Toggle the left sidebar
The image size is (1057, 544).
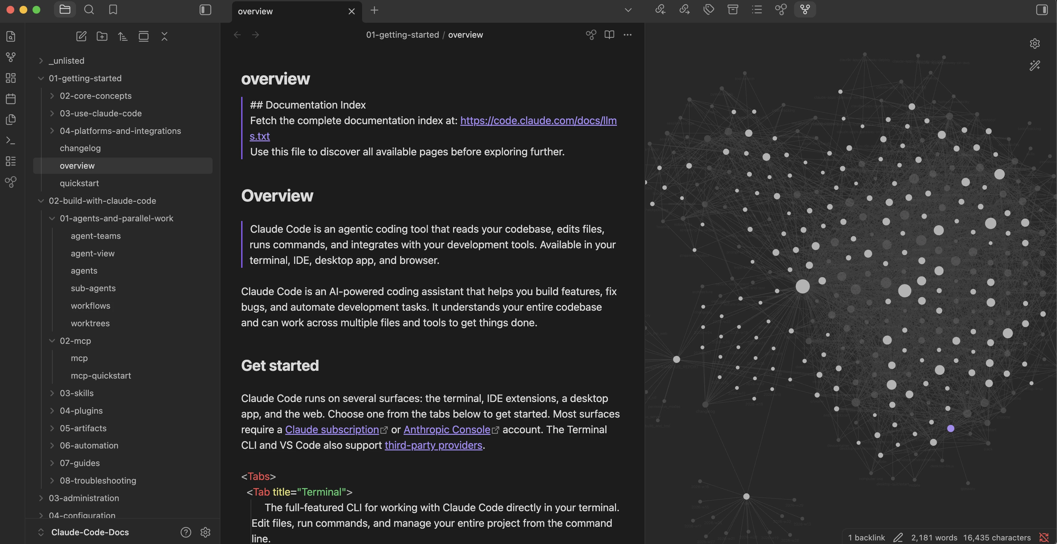205,10
